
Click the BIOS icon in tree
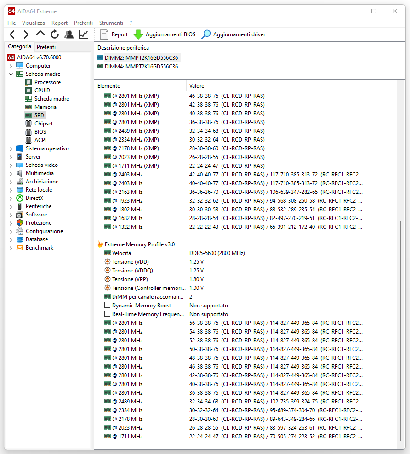28,132
